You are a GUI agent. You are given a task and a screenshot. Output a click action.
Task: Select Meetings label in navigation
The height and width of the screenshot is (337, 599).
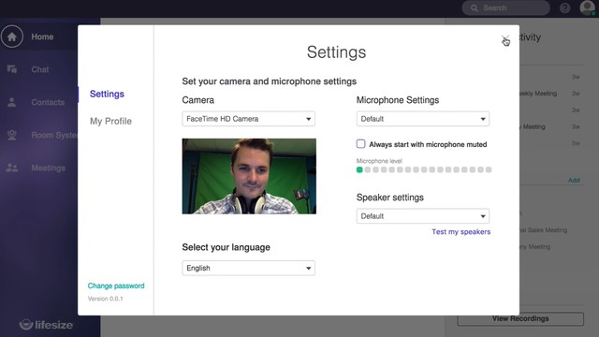(x=48, y=168)
